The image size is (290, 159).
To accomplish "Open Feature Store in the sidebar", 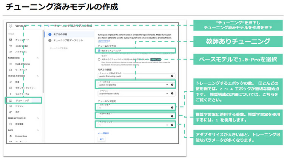I will pyautogui.click(x=21, y=136).
